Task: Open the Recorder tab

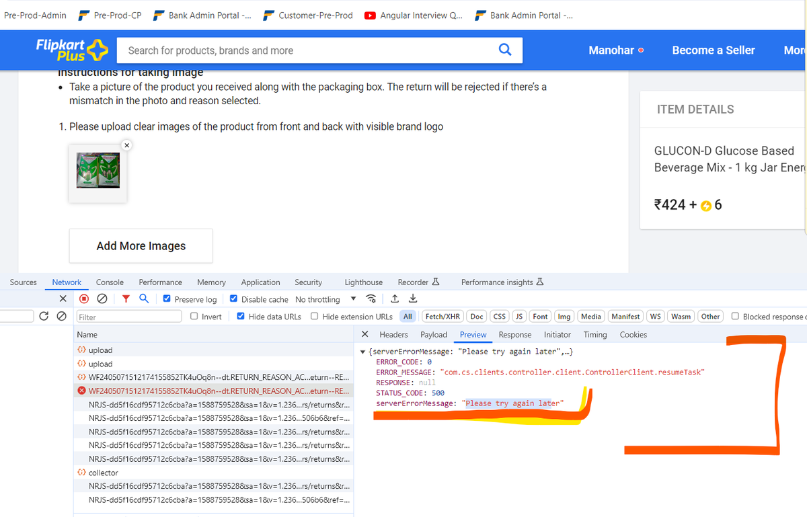Action: click(418, 282)
